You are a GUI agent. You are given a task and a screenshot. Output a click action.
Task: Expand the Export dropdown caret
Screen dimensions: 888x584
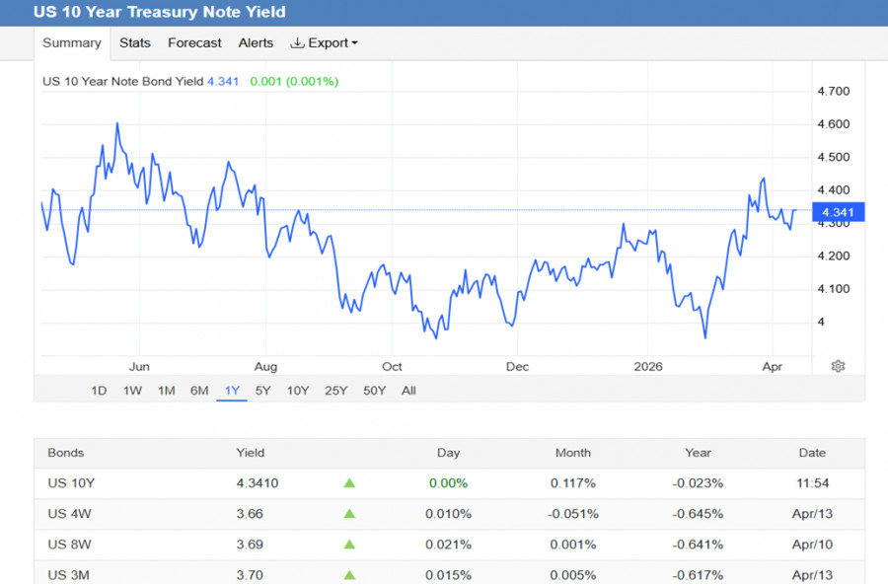pos(355,43)
